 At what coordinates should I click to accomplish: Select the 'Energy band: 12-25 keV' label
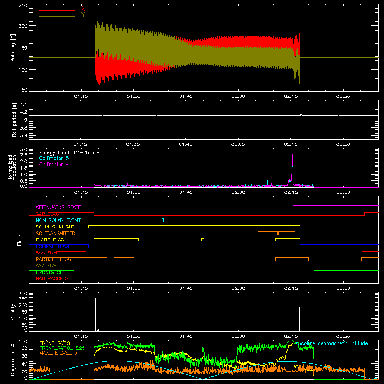pos(70,153)
